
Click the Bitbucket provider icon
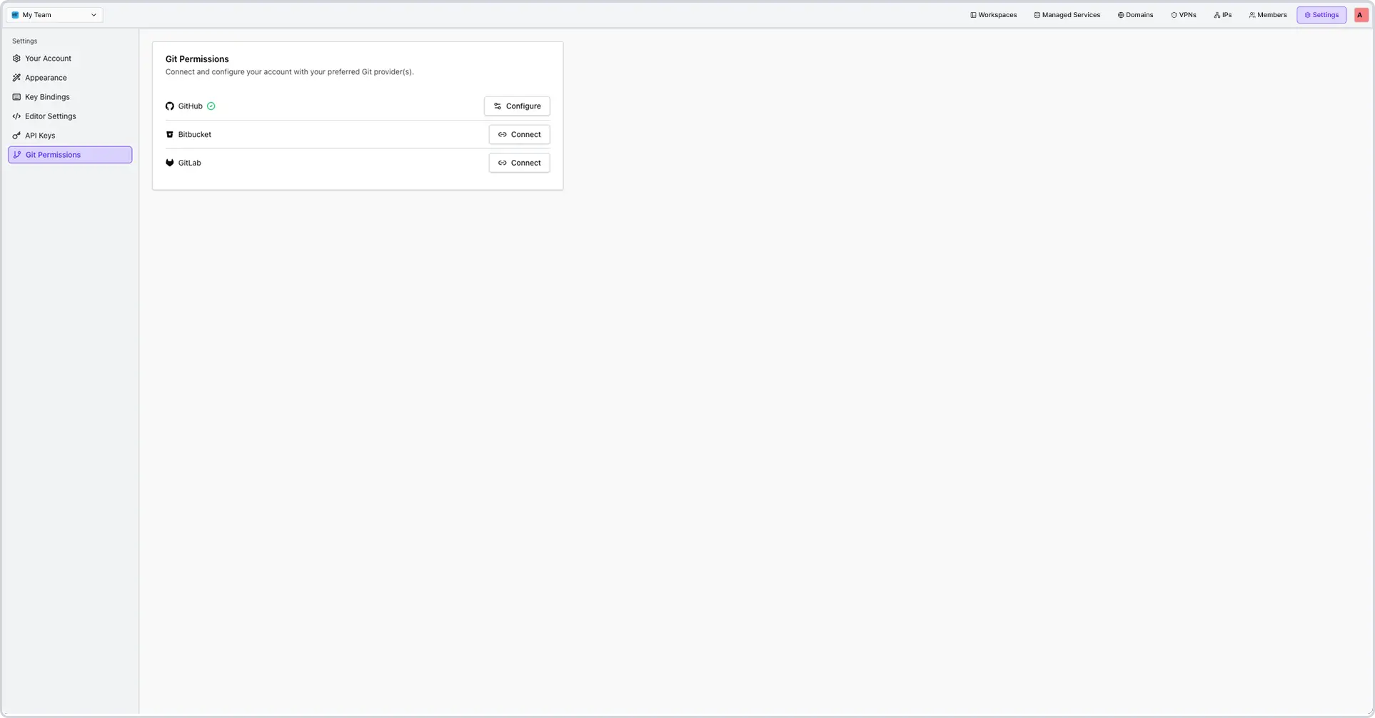click(170, 134)
